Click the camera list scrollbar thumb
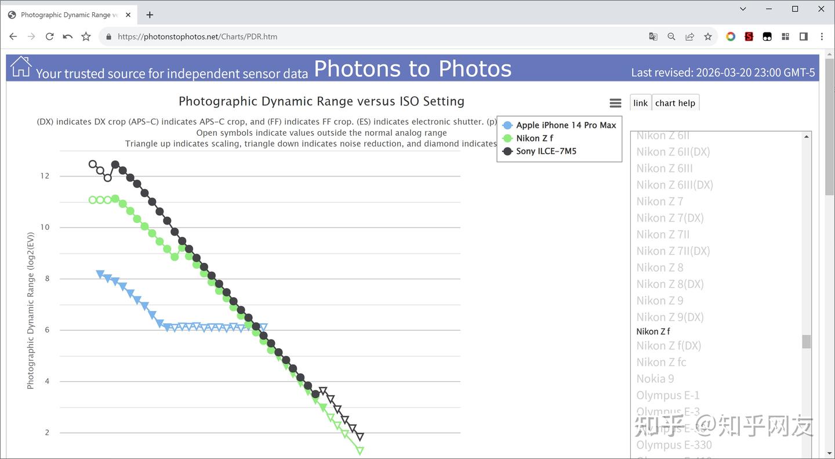 tap(806, 341)
